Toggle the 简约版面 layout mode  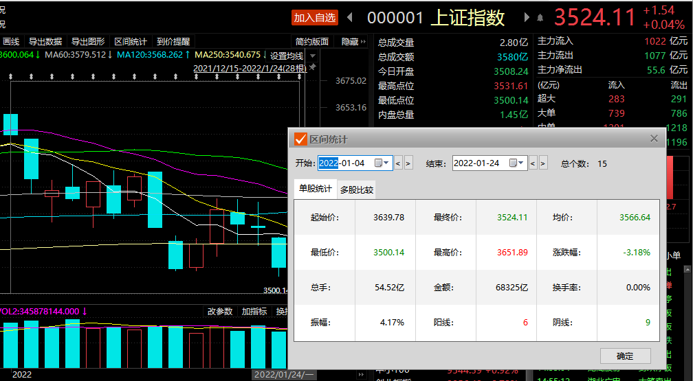click(313, 42)
